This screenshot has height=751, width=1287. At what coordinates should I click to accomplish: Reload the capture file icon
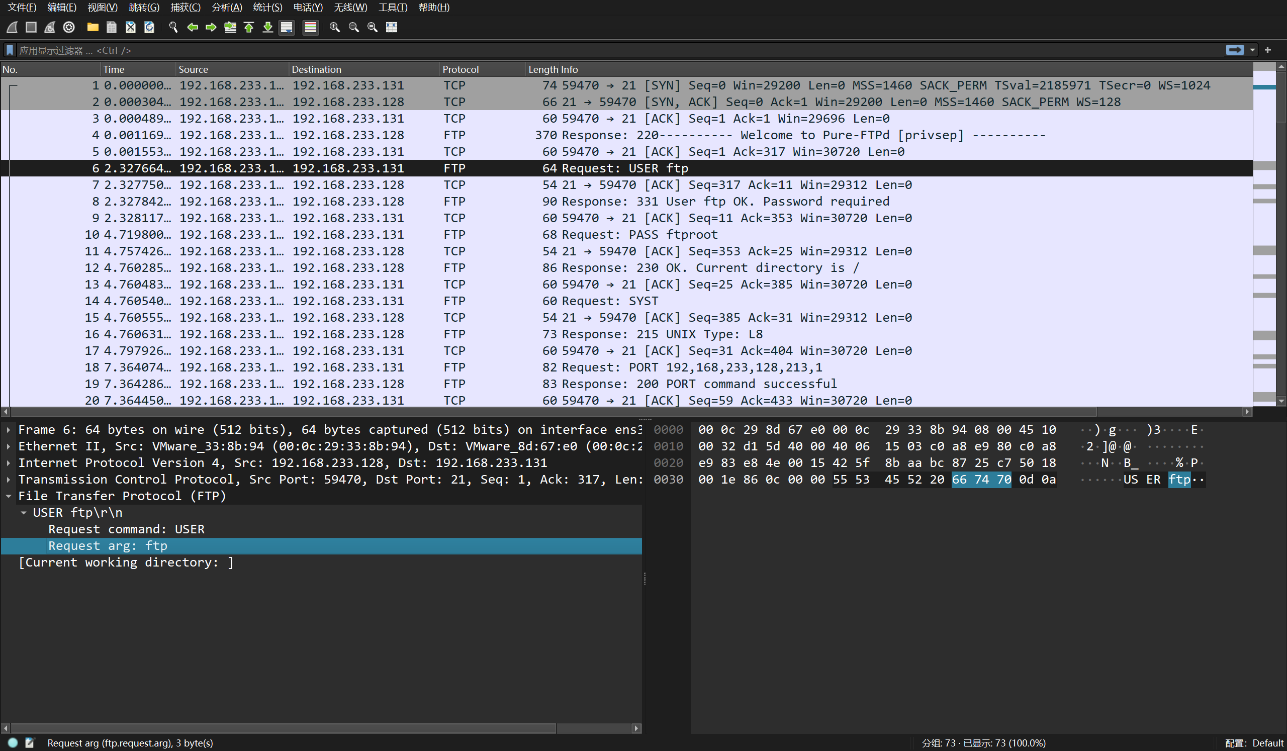point(149,27)
